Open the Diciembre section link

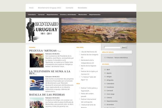tap(110, 104)
